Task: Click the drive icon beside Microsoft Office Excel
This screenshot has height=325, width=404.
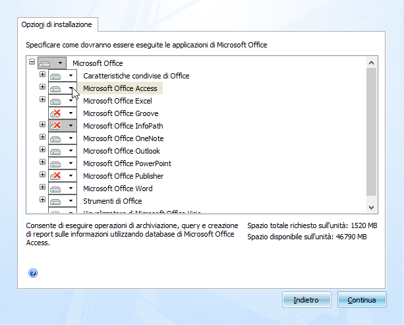Action: tap(55, 102)
